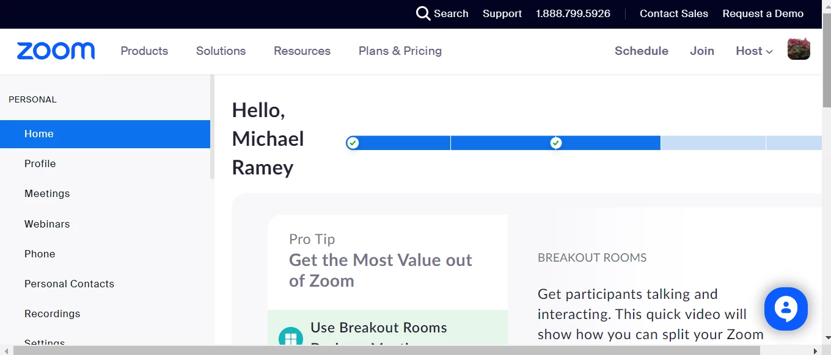Open the Support link

tap(502, 13)
